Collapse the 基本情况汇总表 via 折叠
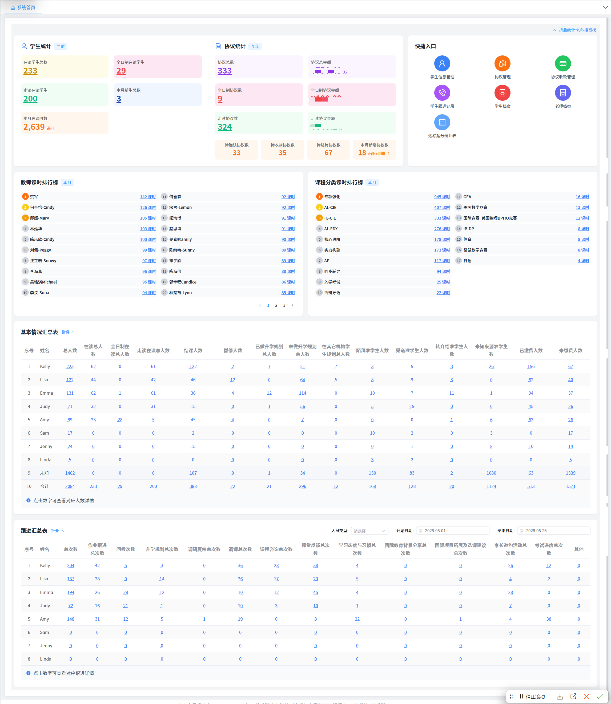 click(x=68, y=332)
